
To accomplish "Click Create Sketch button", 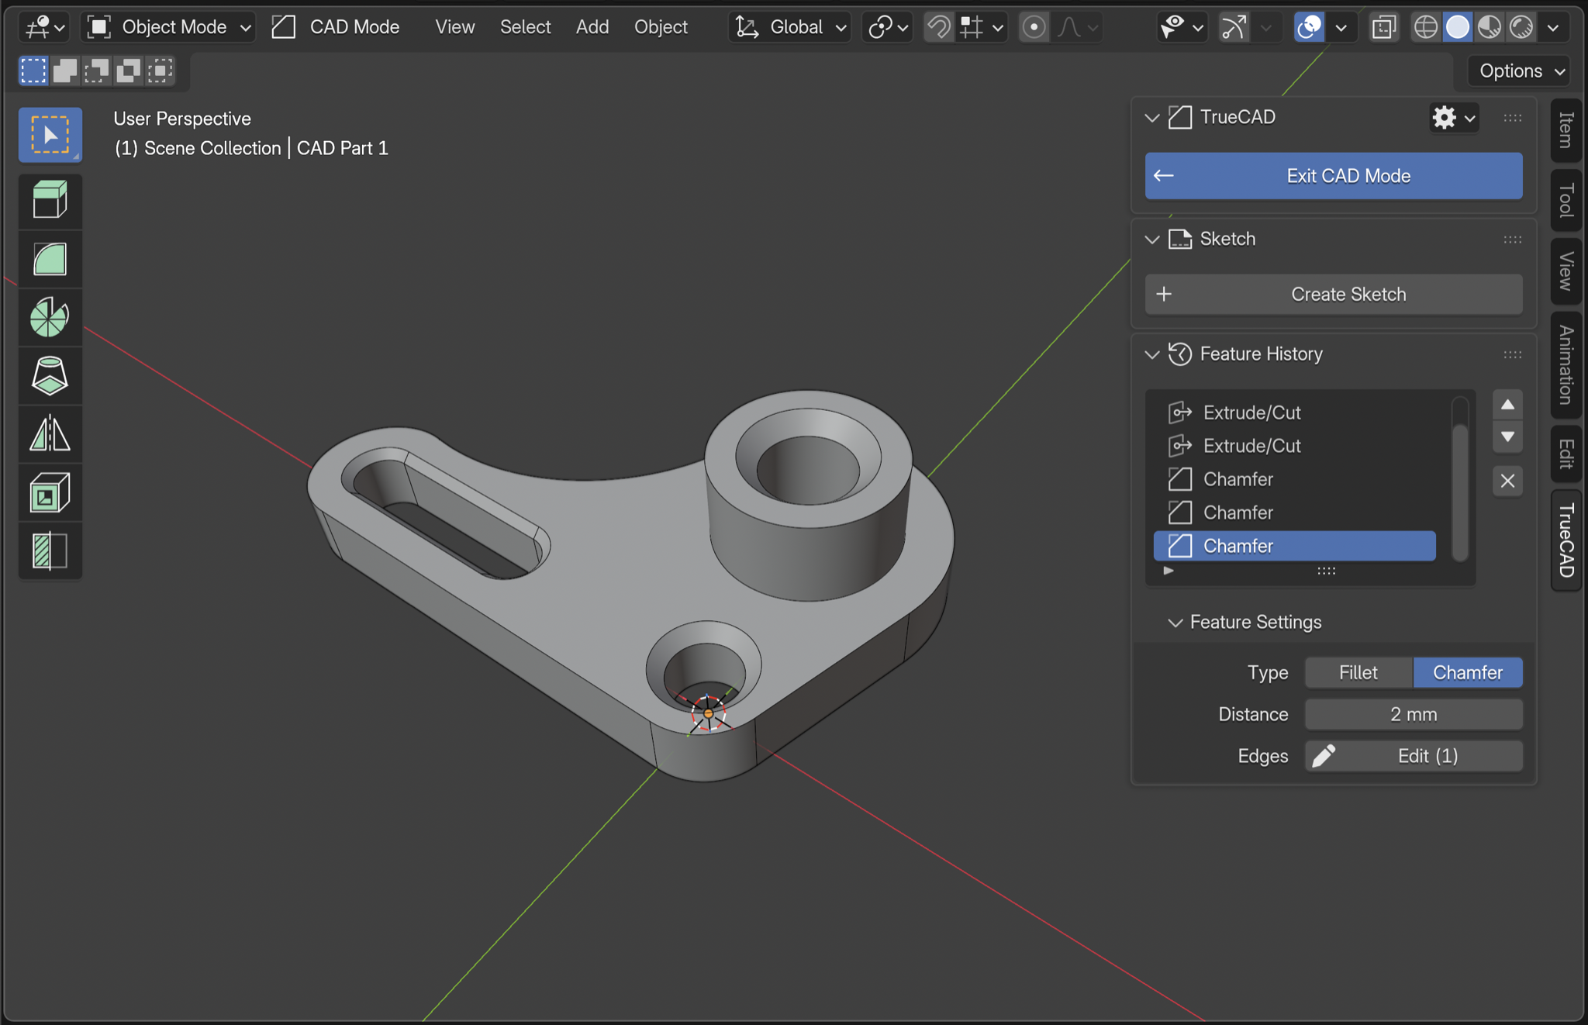I will pos(1334,295).
